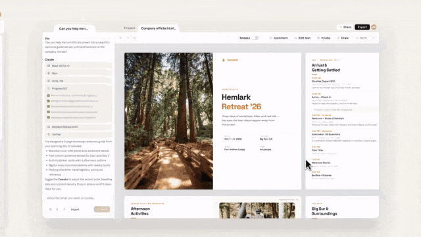
Task: Click the file icon beside write_file
Action: [x=49, y=80]
